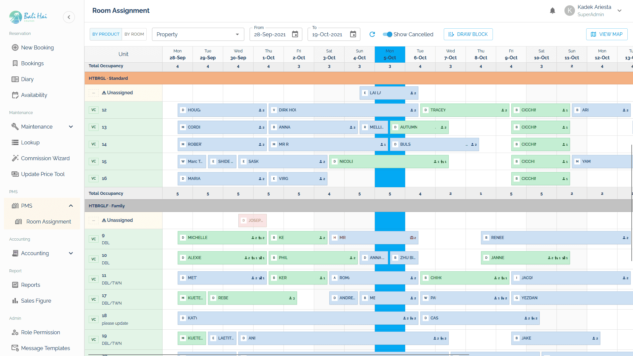Click the status box of Standard Unassigned row

(94, 93)
